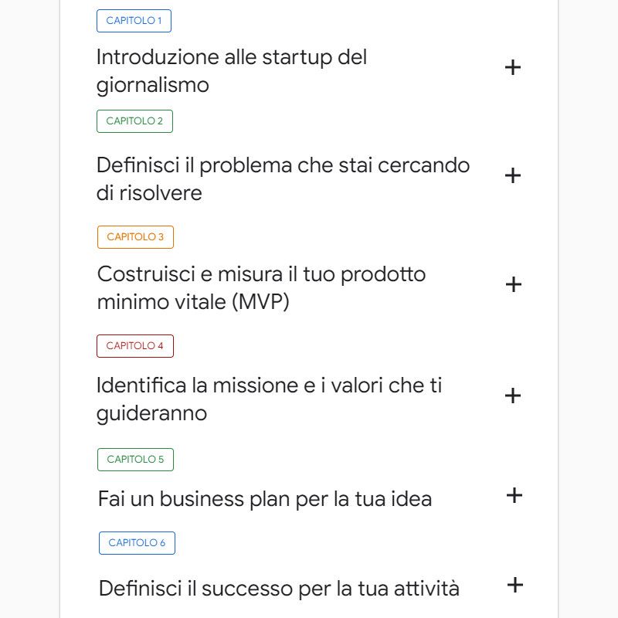Select the orange CAPITOLO 3 badge
Screen dimensions: 618x618
click(135, 237)
